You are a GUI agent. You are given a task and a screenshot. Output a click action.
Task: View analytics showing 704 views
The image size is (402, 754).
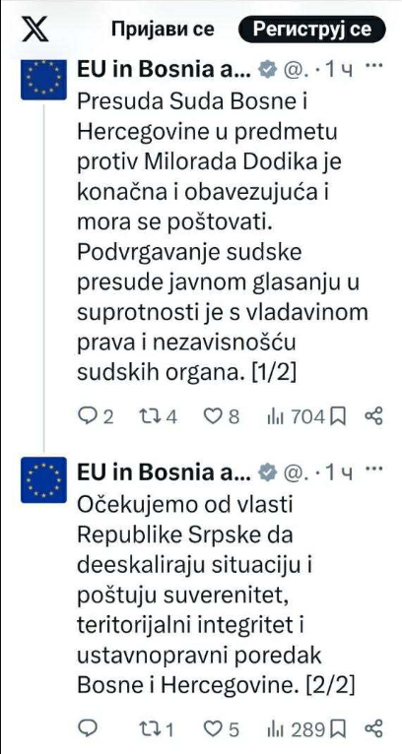click(296, 416)
